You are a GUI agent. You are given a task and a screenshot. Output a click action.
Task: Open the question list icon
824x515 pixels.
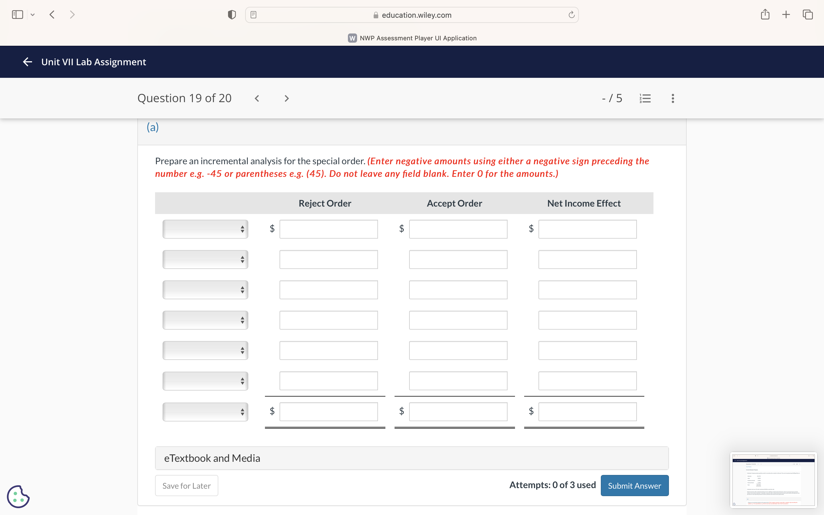645,98
